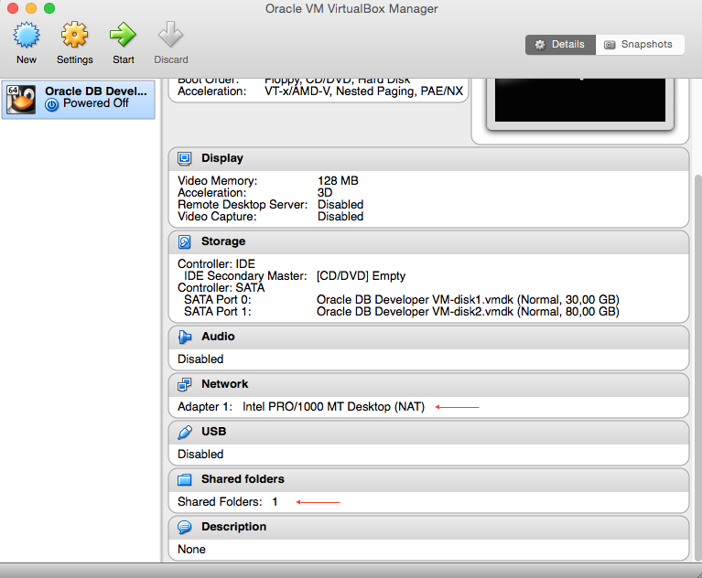The width and height of the screenshot is (702, 578).
Task: Open the Shared folders section header
Action: pos(428,480)
